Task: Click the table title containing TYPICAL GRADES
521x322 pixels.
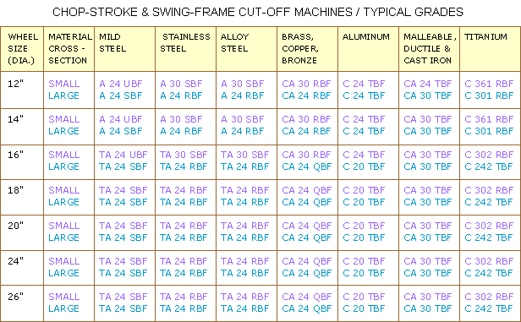Action: point(258,13)
